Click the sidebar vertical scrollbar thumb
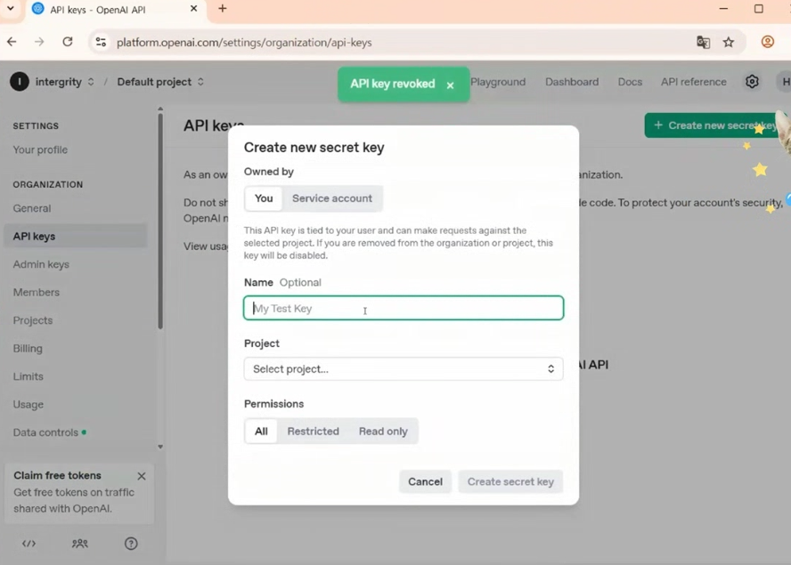This screenshot has height=565, width=791. point(160,222)
